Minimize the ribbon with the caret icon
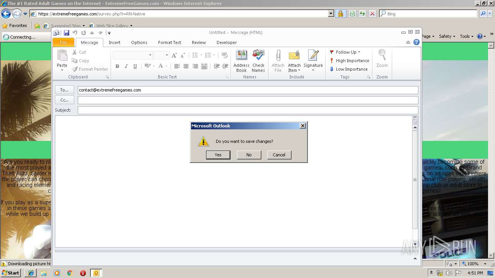 click(408, 42)
